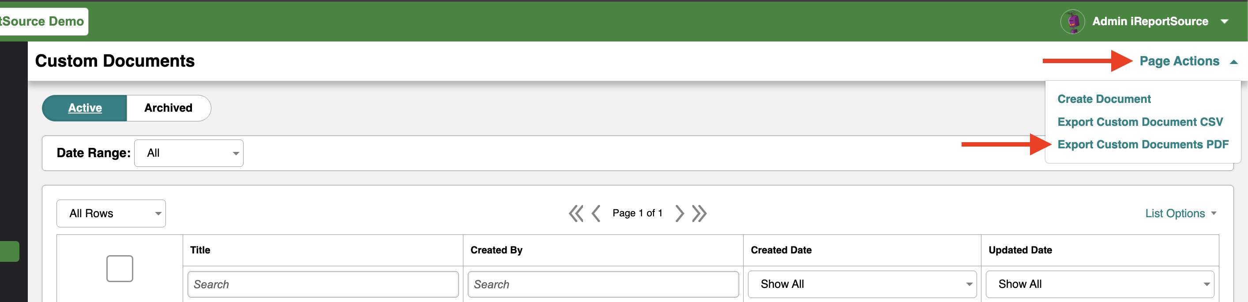Collapse the Page Actions menu
Image resolution: width=1248 pixels, height=302 pixels.
[1188, 61]
